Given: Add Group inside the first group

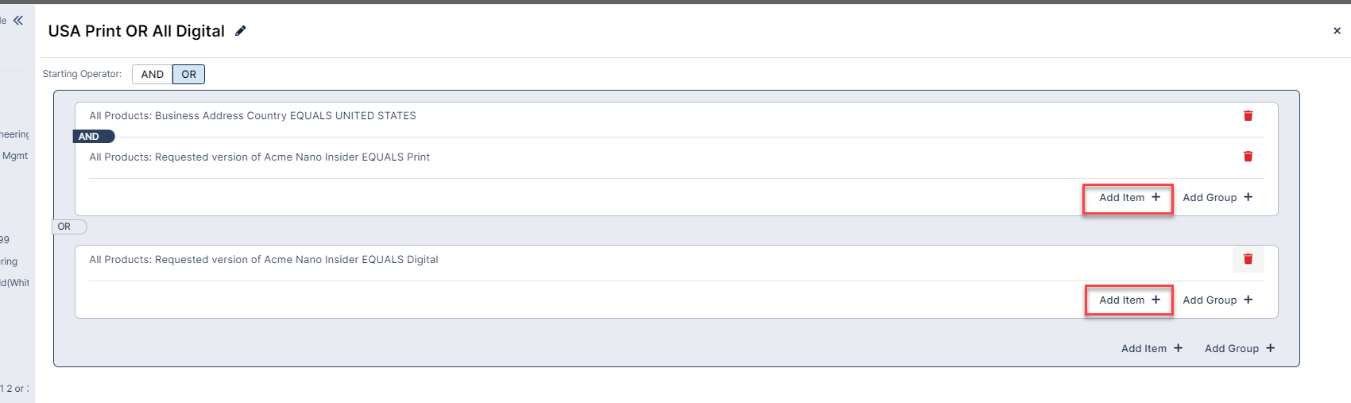Looking at the screenshot, I should pyautogui.click(x=1217, y=198).
